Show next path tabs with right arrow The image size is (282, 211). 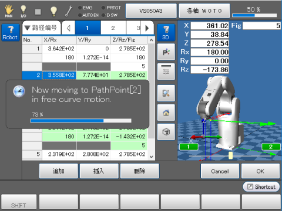(x=147, y=28)
